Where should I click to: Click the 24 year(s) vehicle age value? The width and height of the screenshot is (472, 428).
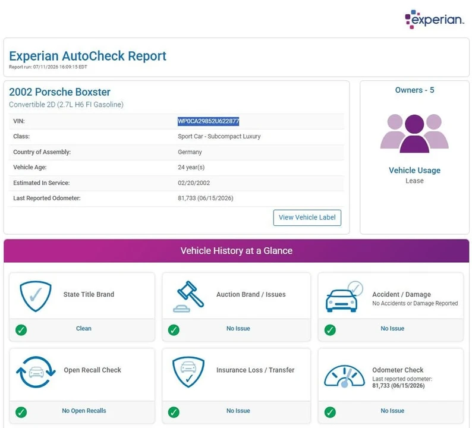pos(191,168)
